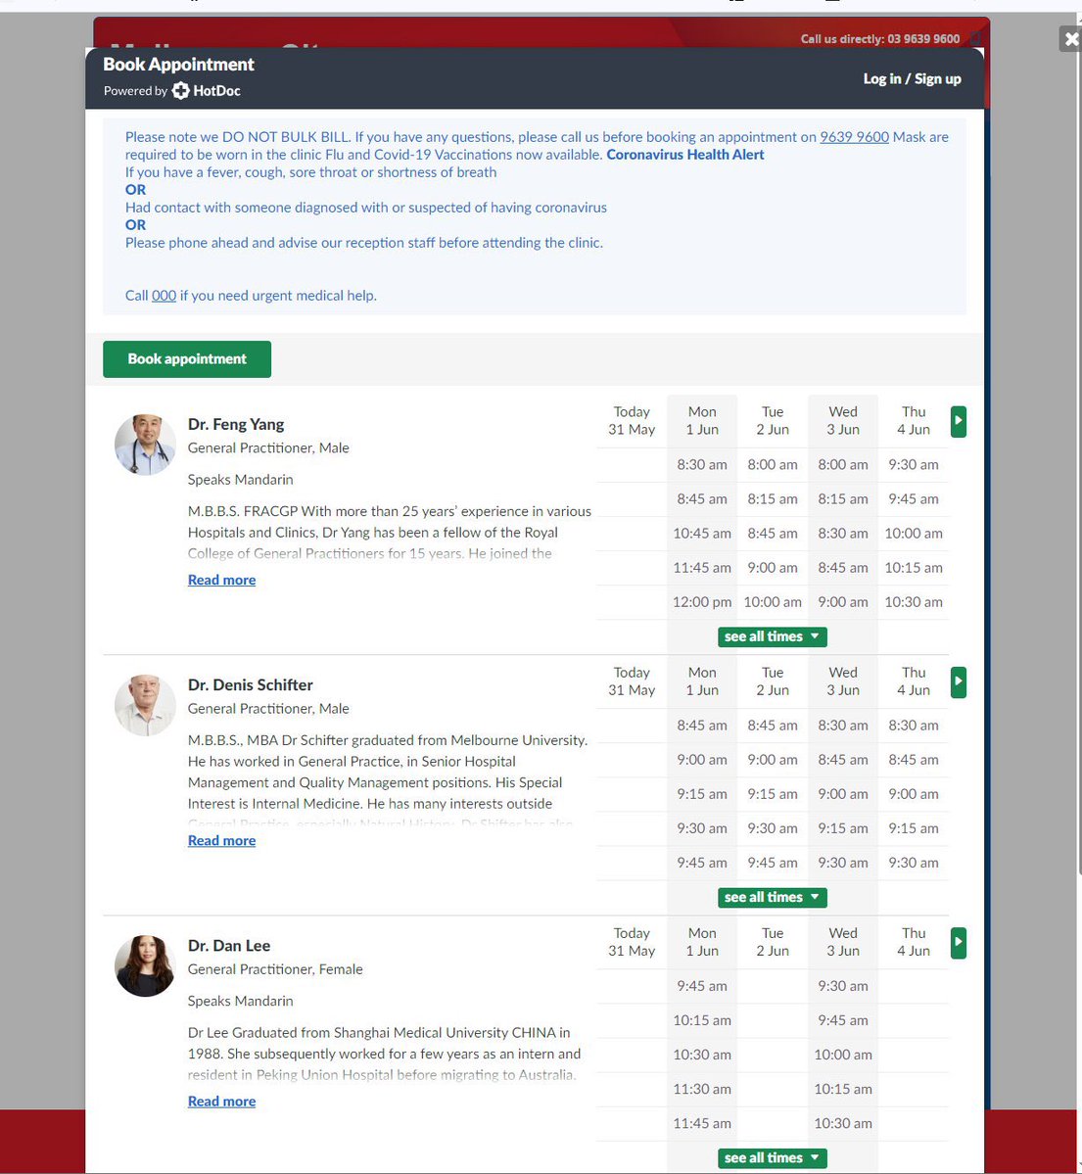The width and height of the screenshot is (1082, 1174).
Task: Book Dr. Dan Lee Monday 11:45 am
Action: point(702,1124)
